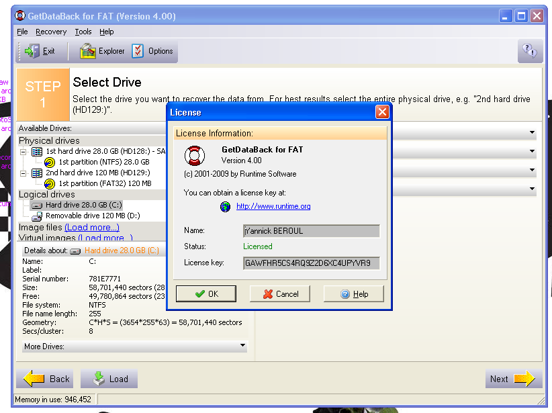Click the GetDataBack title bar lifebuoy icon
Image resolution: width=552 pixels, height=413 pixels.
click(20, 16)
